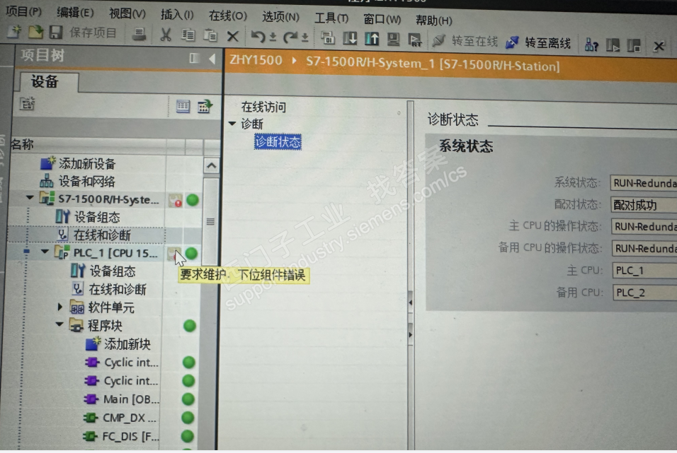Image resolution: width=677 pixels, height=453 pixels.
Task: Click the scroll up arrow in project tree
Action: 212,166
